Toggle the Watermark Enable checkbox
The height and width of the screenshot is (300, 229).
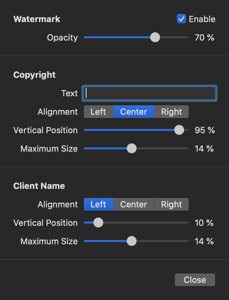181,19
